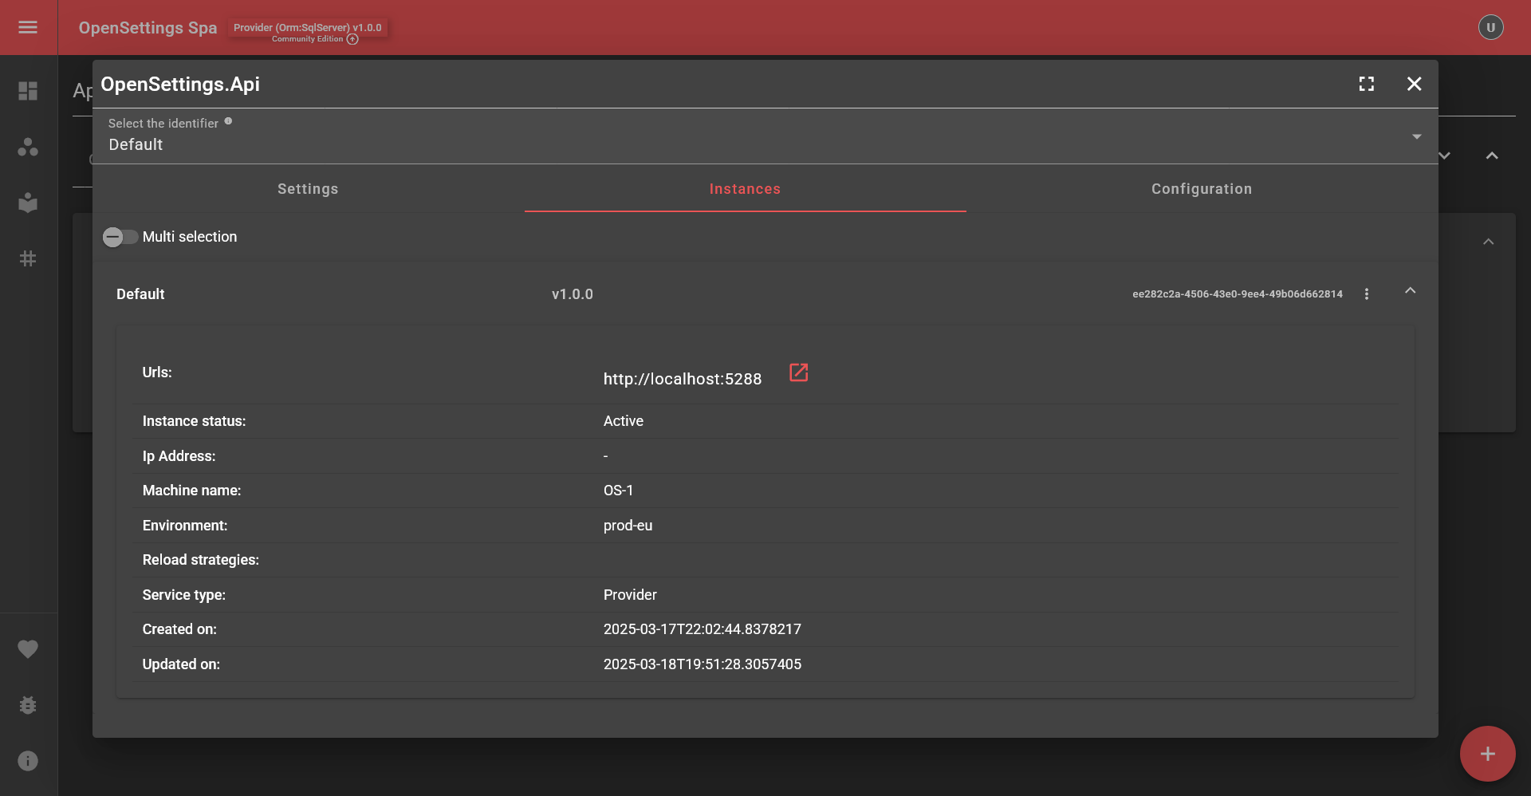Click the tags sidebar icon
The width and height of the screenshot is (1531, 796).
(28, 258)
